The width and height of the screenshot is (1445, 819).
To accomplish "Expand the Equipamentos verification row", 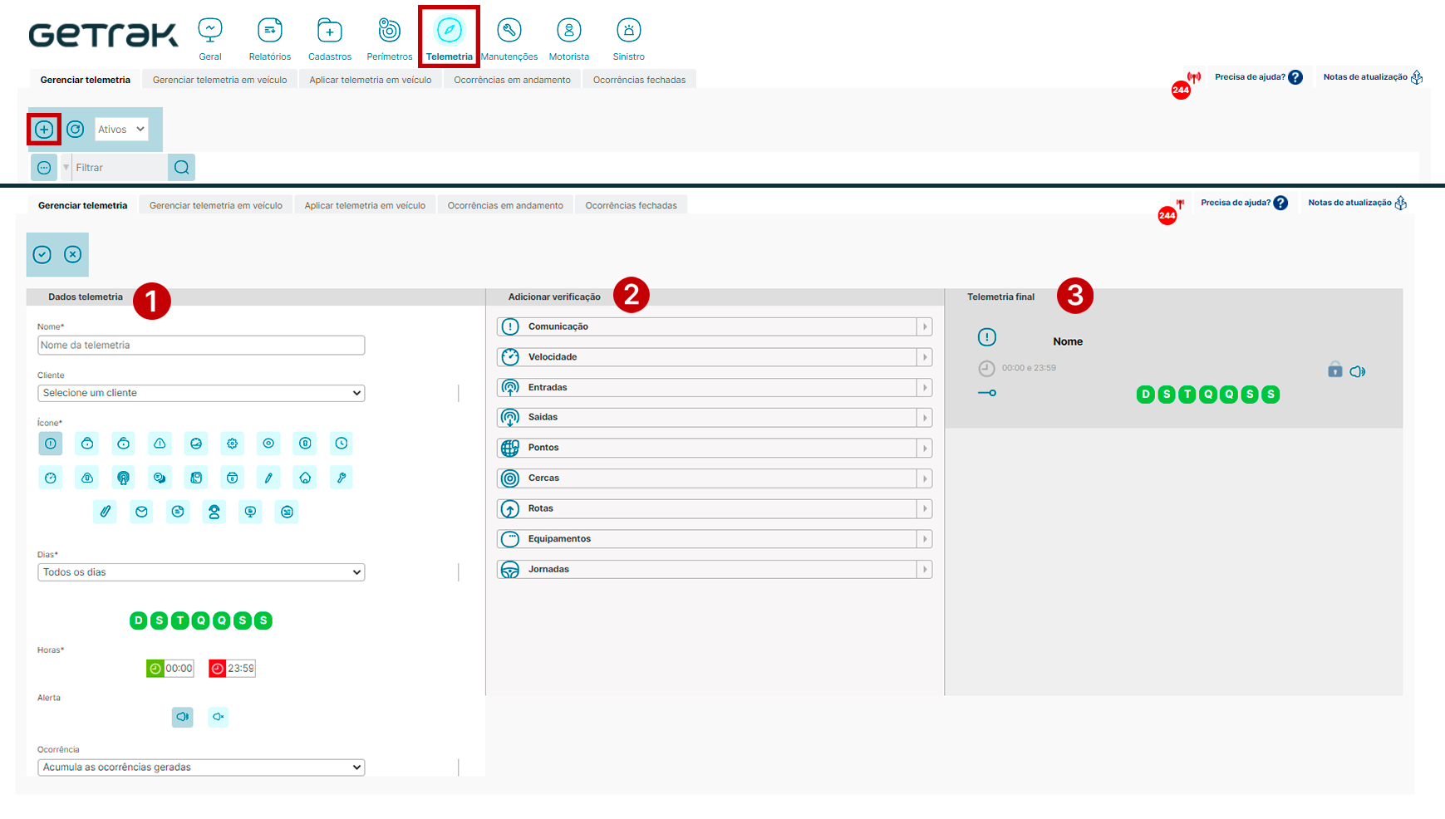I will click(x=715, y=539).
